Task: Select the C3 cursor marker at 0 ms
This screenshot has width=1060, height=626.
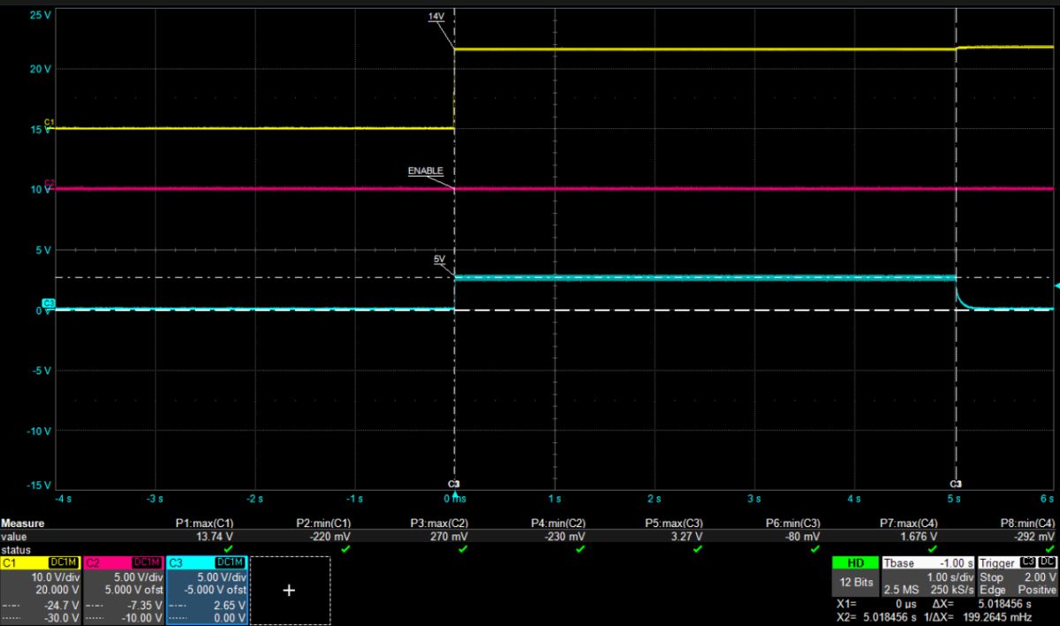Action: [454, 485]
